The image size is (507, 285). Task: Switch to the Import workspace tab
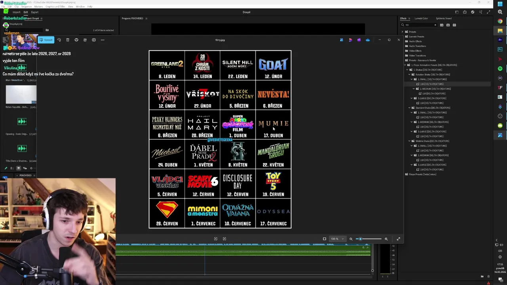coord(16,12)
